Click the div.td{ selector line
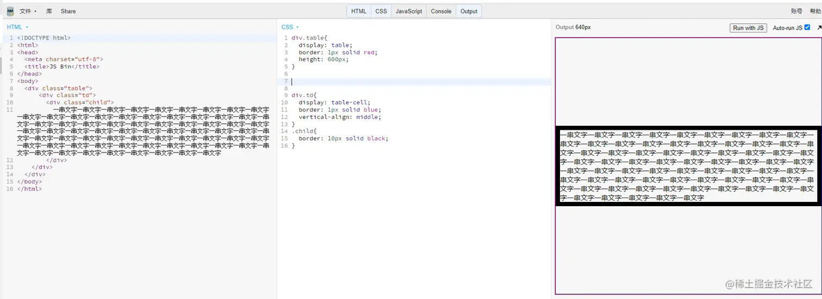The width and height of the screenshot is (822, 299). tap(304, 96)
